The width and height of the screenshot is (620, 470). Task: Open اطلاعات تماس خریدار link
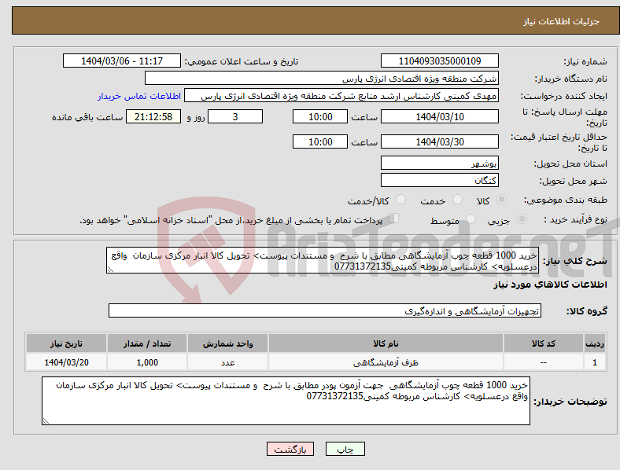[139, 96]
